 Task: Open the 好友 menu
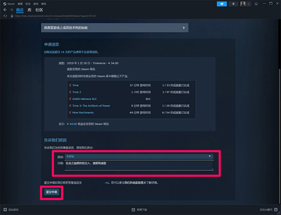tap(28, 4)
